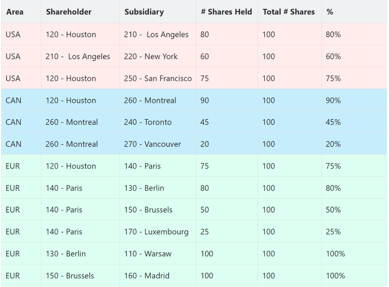Select the 220 - New York cell
389x287 pixels.
(158, 56)
